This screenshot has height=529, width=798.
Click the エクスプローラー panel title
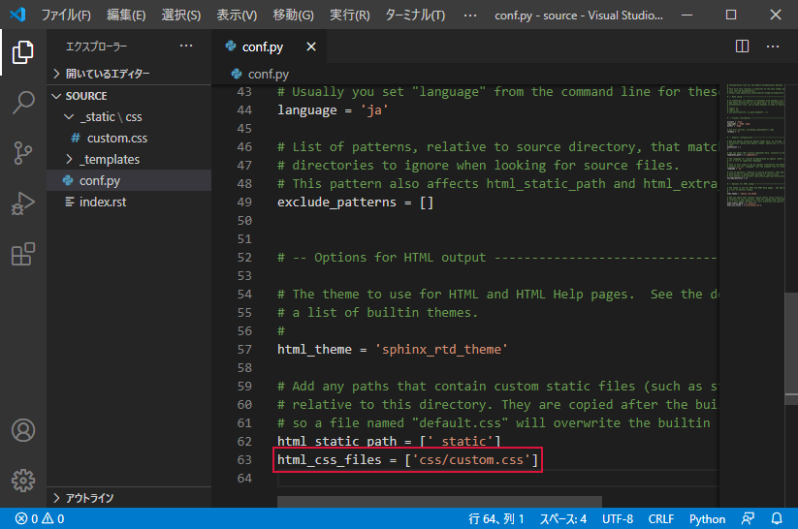[96, 47]
